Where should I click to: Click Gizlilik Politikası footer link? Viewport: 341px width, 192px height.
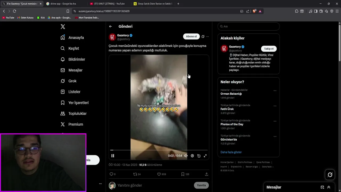click(245, 162)
